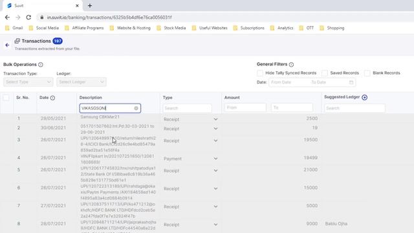Open the date range calendar icon
Screen dimensions: 414x233
pyautogui.click(x=351, y=82)
